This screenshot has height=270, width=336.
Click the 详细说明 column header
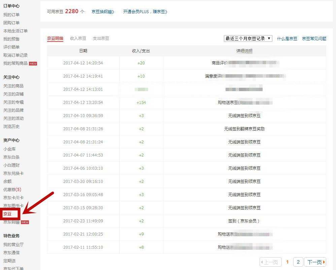(244, 51)
